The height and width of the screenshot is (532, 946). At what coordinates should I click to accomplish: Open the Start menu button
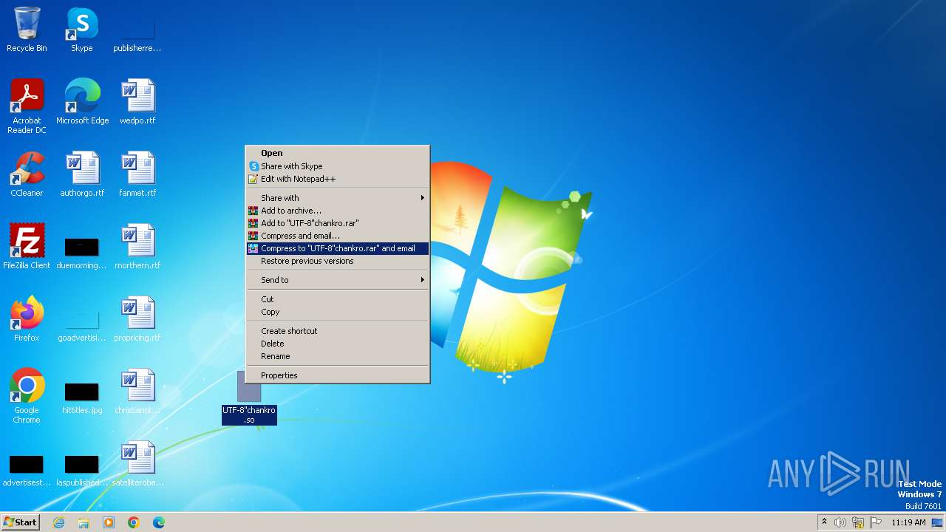point(21,522)
